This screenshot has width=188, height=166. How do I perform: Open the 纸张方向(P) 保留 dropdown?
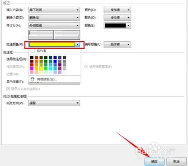(x=54, y=103)
